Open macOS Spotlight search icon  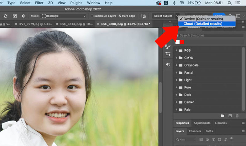coord(229,3)
